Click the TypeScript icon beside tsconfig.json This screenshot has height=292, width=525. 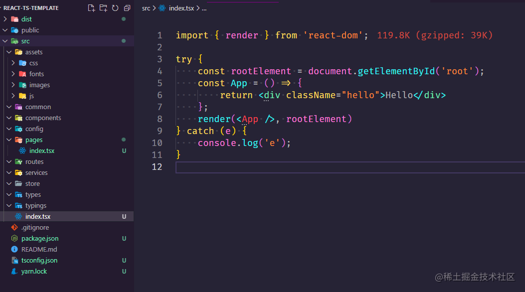coord(14,260)
